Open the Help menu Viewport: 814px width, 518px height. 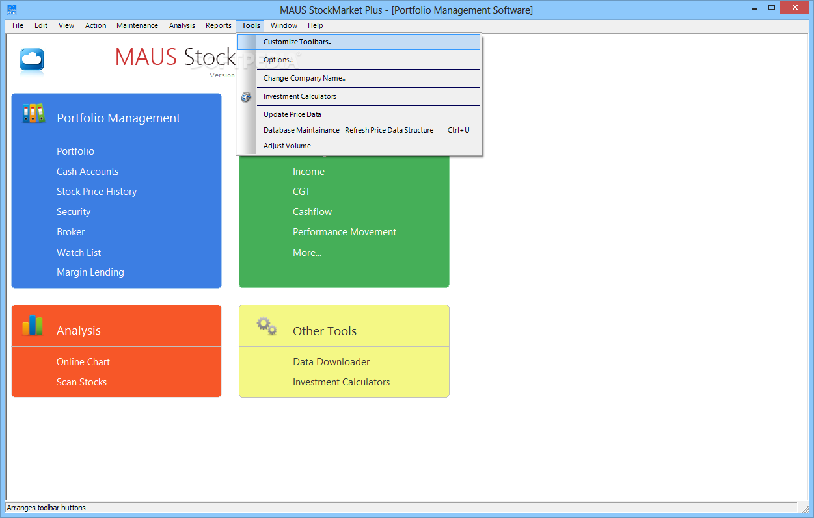click(316, 26)
